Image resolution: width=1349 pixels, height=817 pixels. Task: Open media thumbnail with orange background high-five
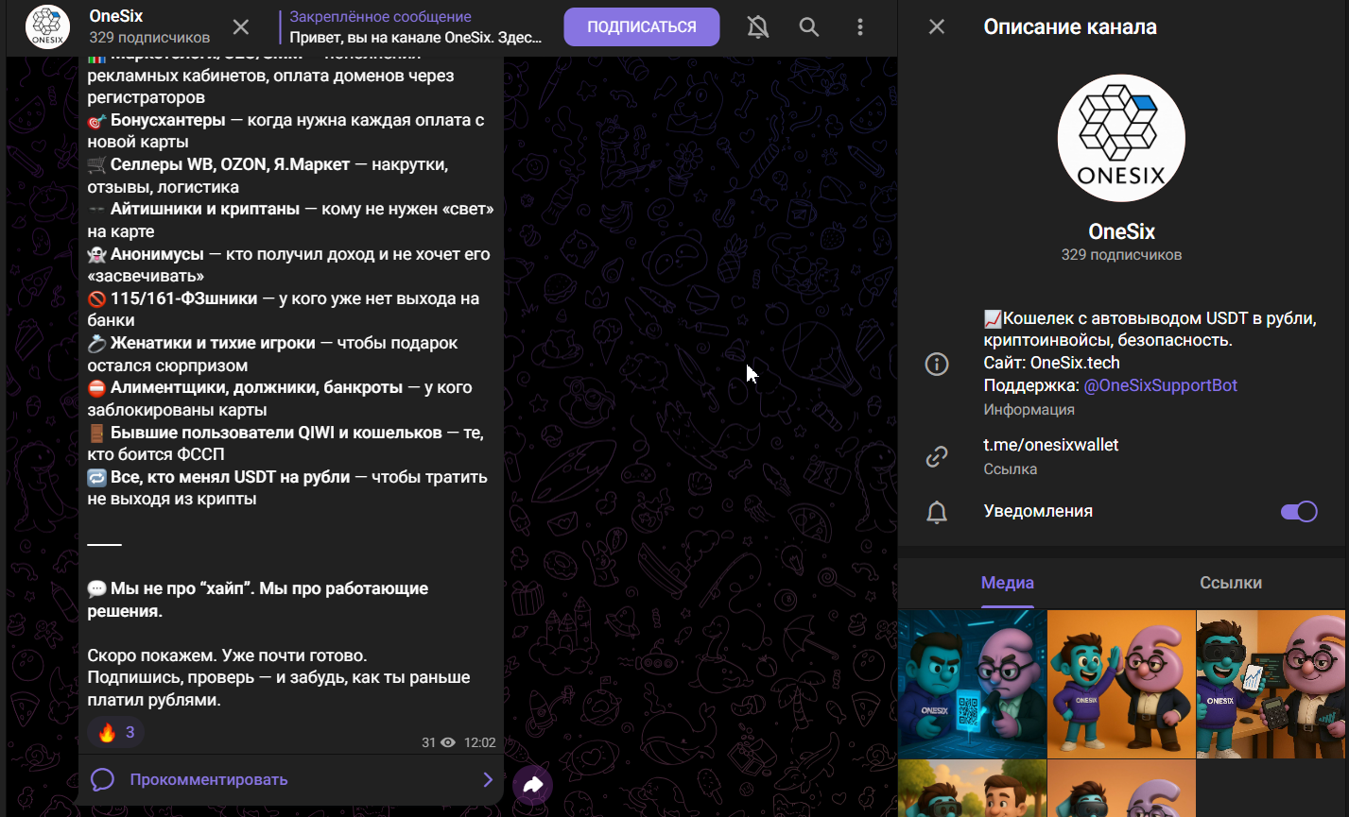tap(1121, 684)
